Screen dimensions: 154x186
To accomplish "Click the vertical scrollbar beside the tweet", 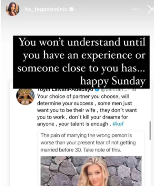I will click(x=150, y=130).
